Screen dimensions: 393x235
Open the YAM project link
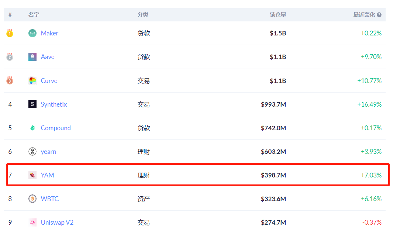pyautogui.click(x=47, y=175)
